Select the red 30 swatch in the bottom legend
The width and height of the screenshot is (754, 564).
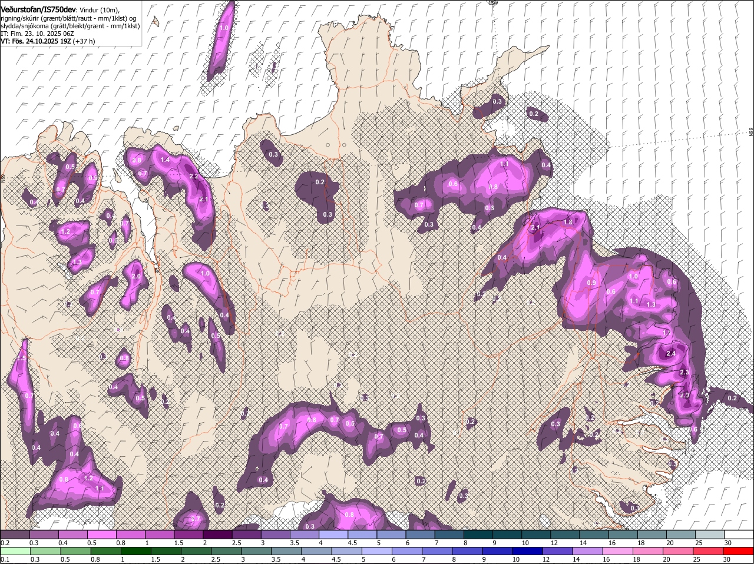(739, 551)
